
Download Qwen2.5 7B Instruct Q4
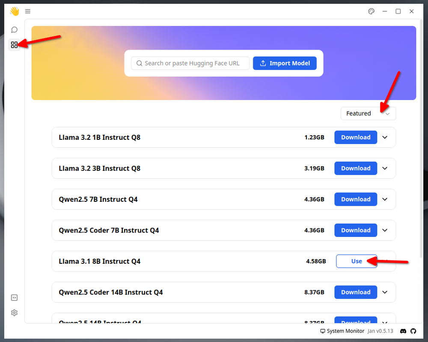pyautogui.click(x=356, y=199)
